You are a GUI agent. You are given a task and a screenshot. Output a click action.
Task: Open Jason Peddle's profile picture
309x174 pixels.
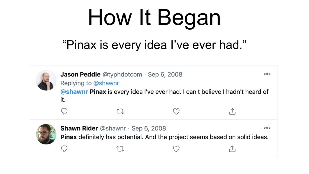point(46,80)
